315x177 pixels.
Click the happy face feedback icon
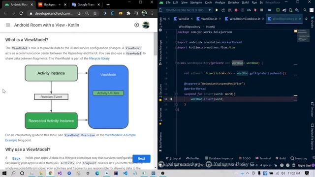pyautogui.click(x=282, y=165)
